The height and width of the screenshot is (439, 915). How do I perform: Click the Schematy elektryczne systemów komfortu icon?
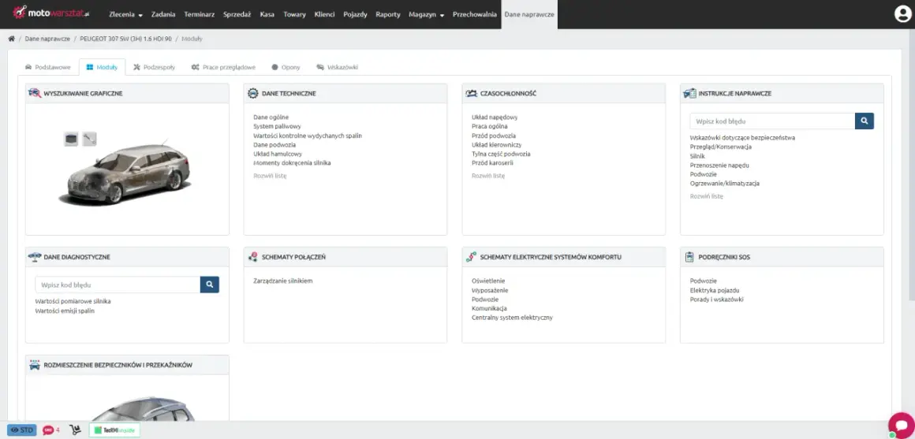(x=471, y=256)
